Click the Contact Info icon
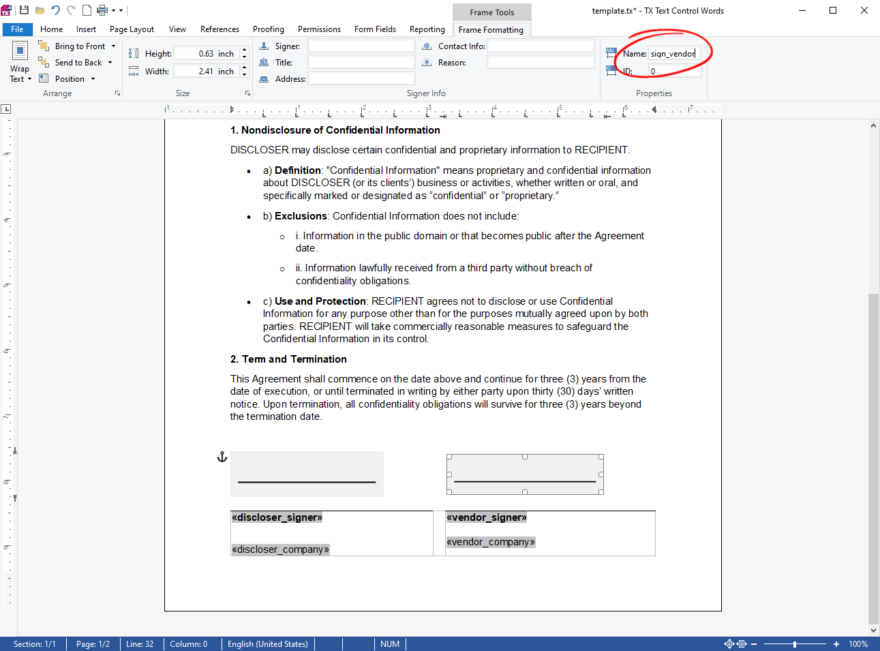This screenshot has width=880, height=651. (x=427, y=46)
